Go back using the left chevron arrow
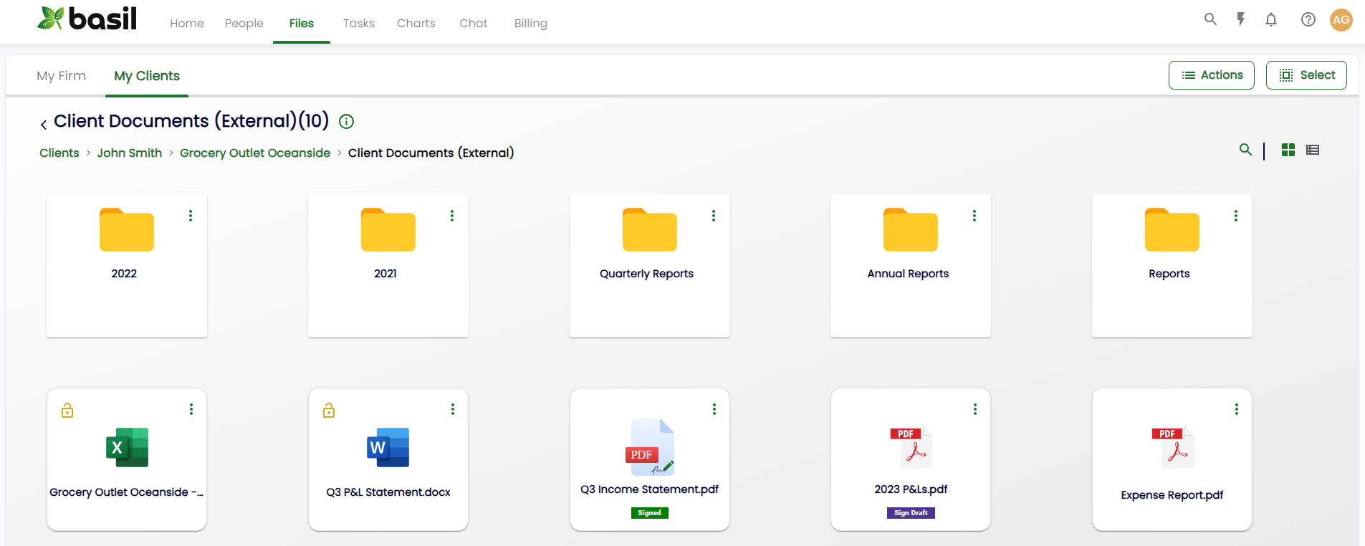This screenshot has width=1365, height=546. coord(44,124)
